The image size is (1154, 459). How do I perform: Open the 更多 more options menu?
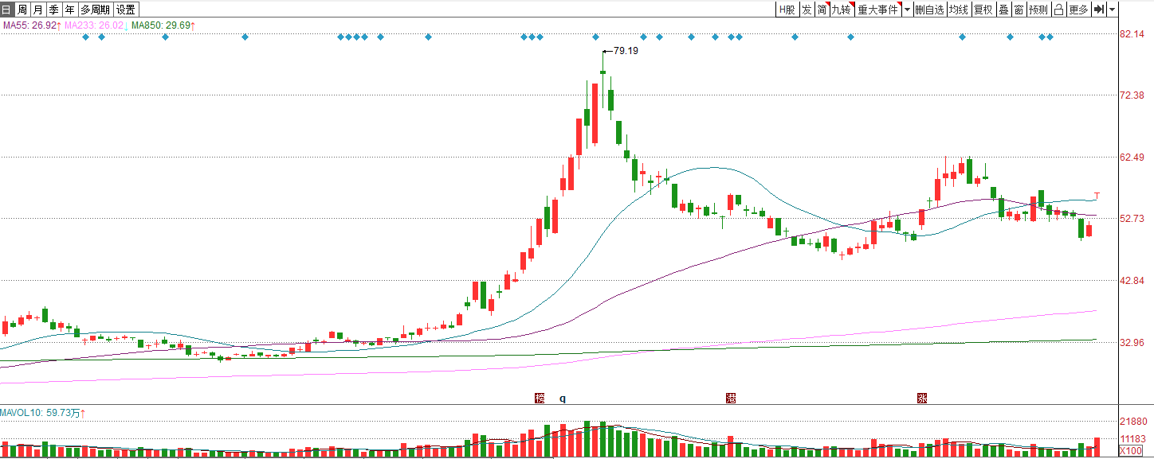point(1078,10)
